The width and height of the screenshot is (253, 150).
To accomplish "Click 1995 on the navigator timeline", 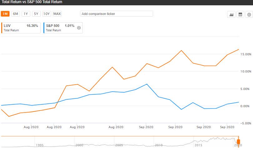I will 39,145.
